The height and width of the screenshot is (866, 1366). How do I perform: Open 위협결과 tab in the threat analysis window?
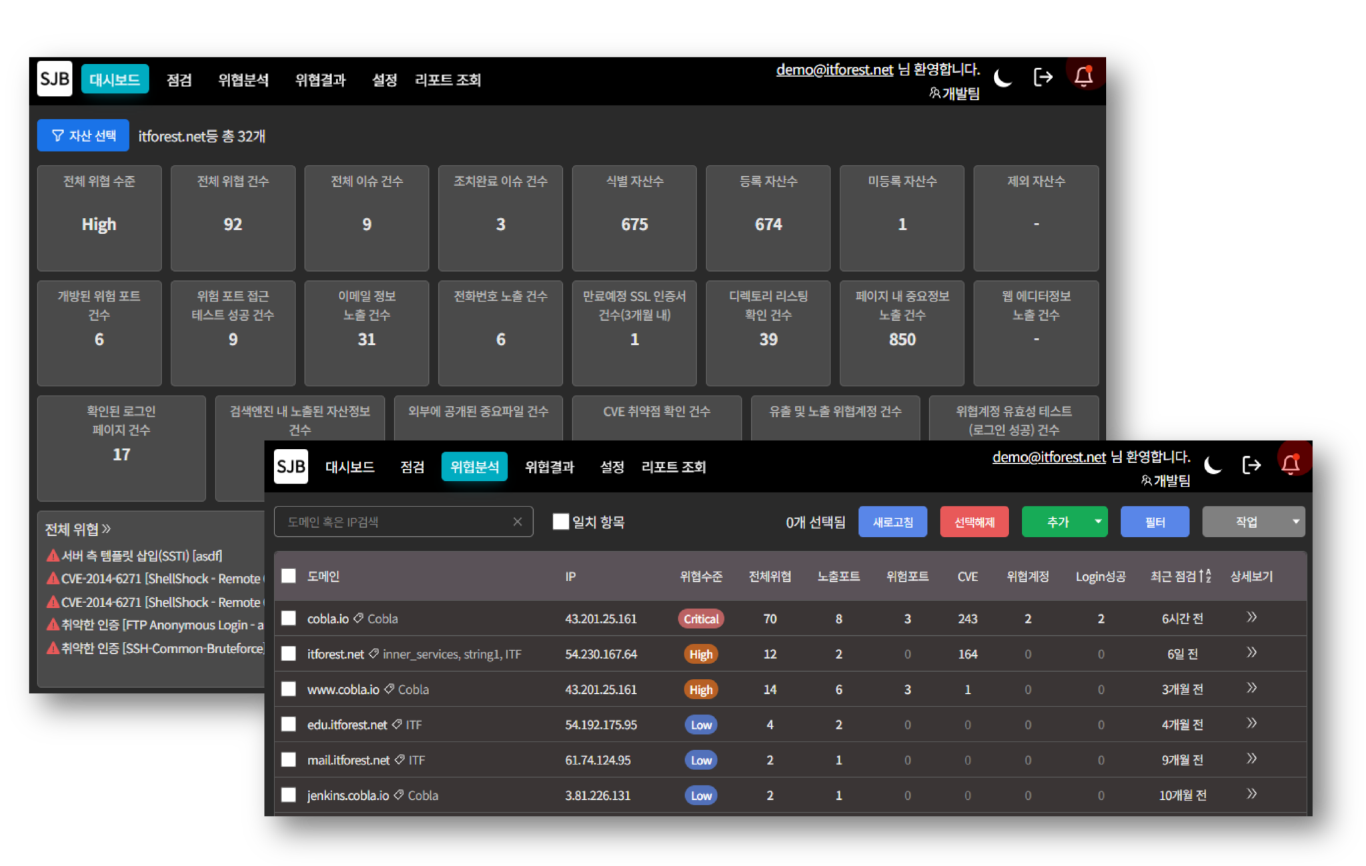point(549,467)
